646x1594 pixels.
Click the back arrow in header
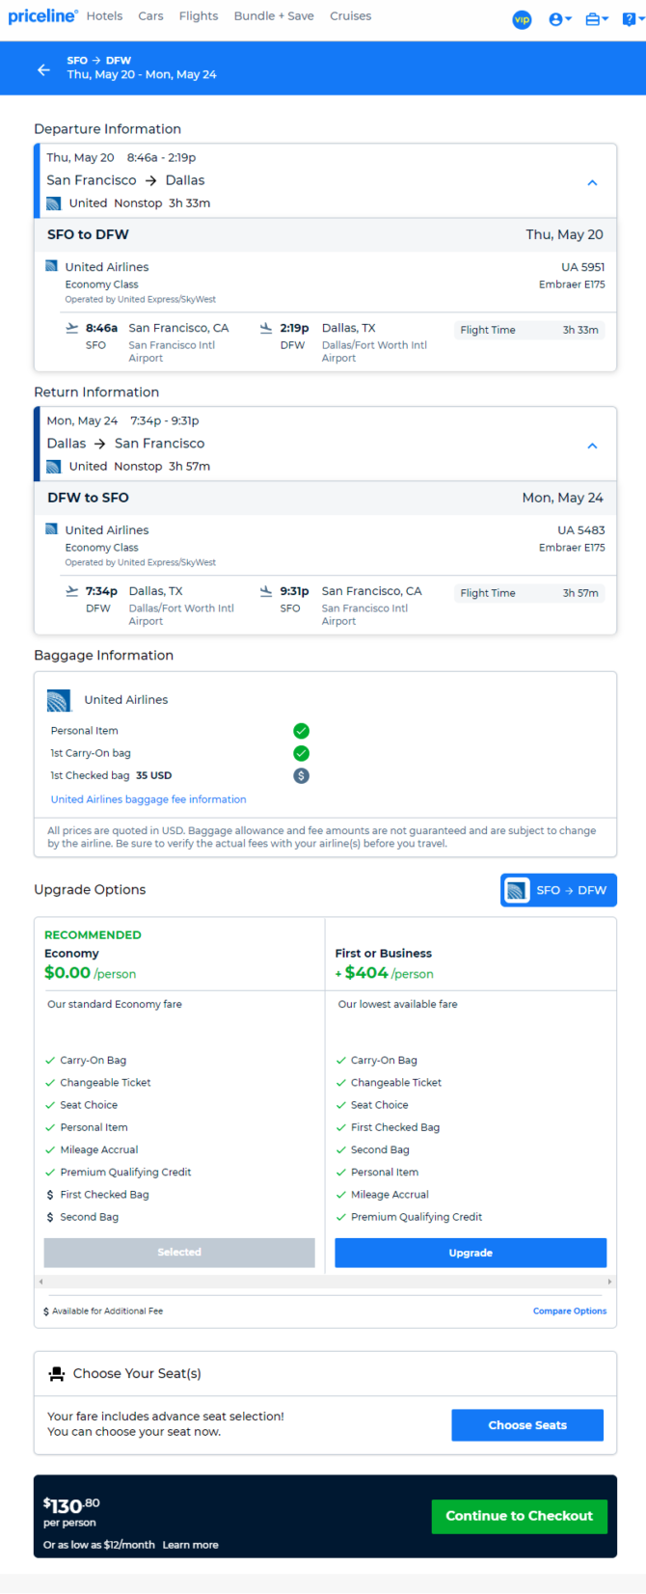43,69
